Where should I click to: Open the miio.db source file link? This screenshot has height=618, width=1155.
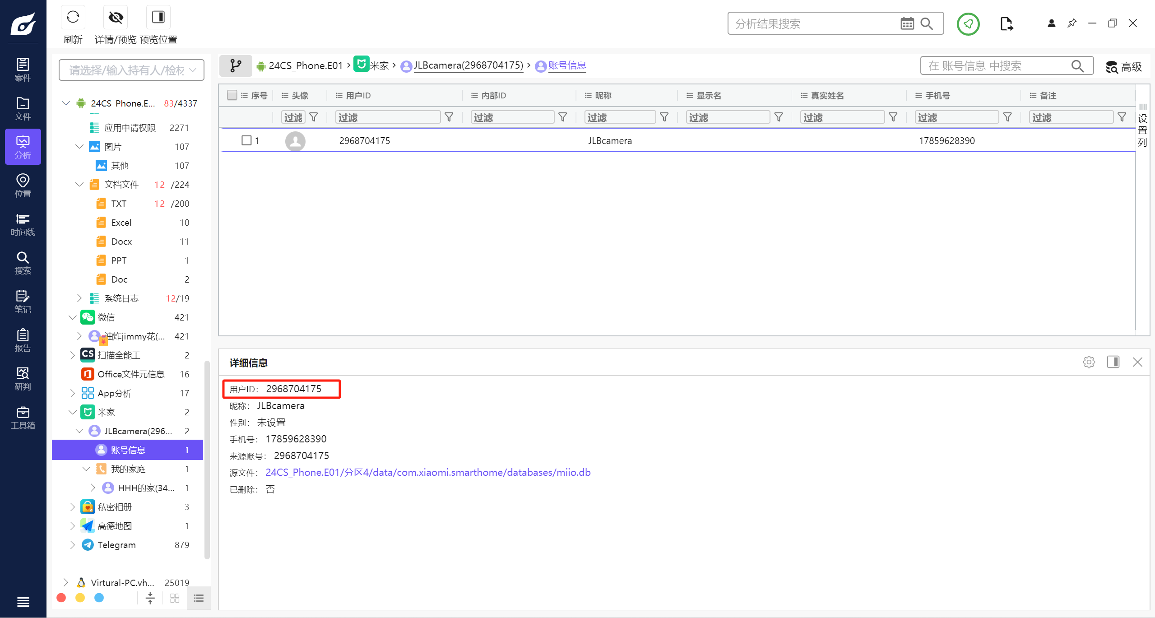427,473
